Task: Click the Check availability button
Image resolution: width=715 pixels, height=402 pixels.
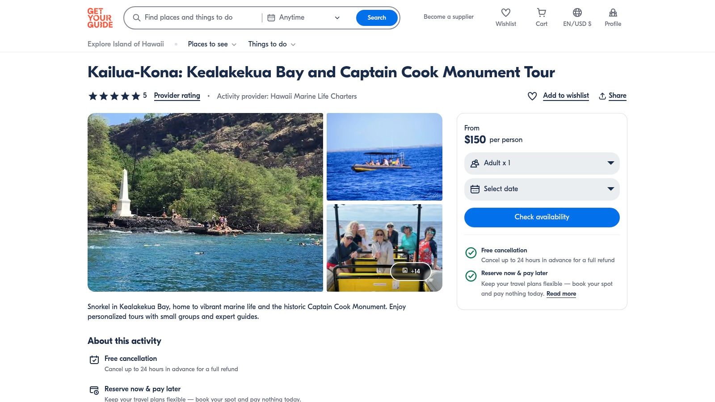Action: click(x=542, y=217)
